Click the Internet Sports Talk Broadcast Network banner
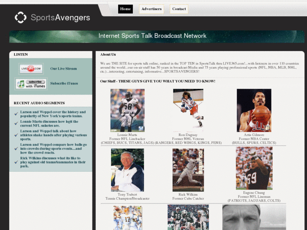Viewport: 307px width, 230px height. point(157,37)
